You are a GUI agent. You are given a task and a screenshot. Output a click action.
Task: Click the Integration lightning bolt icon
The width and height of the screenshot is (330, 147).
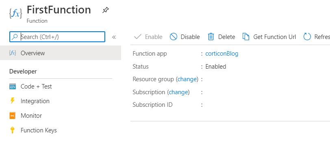point(13,101)
